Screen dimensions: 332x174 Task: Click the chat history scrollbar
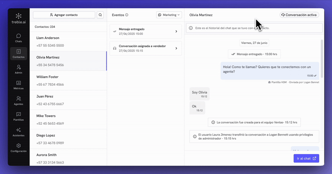tap(322, 58)
